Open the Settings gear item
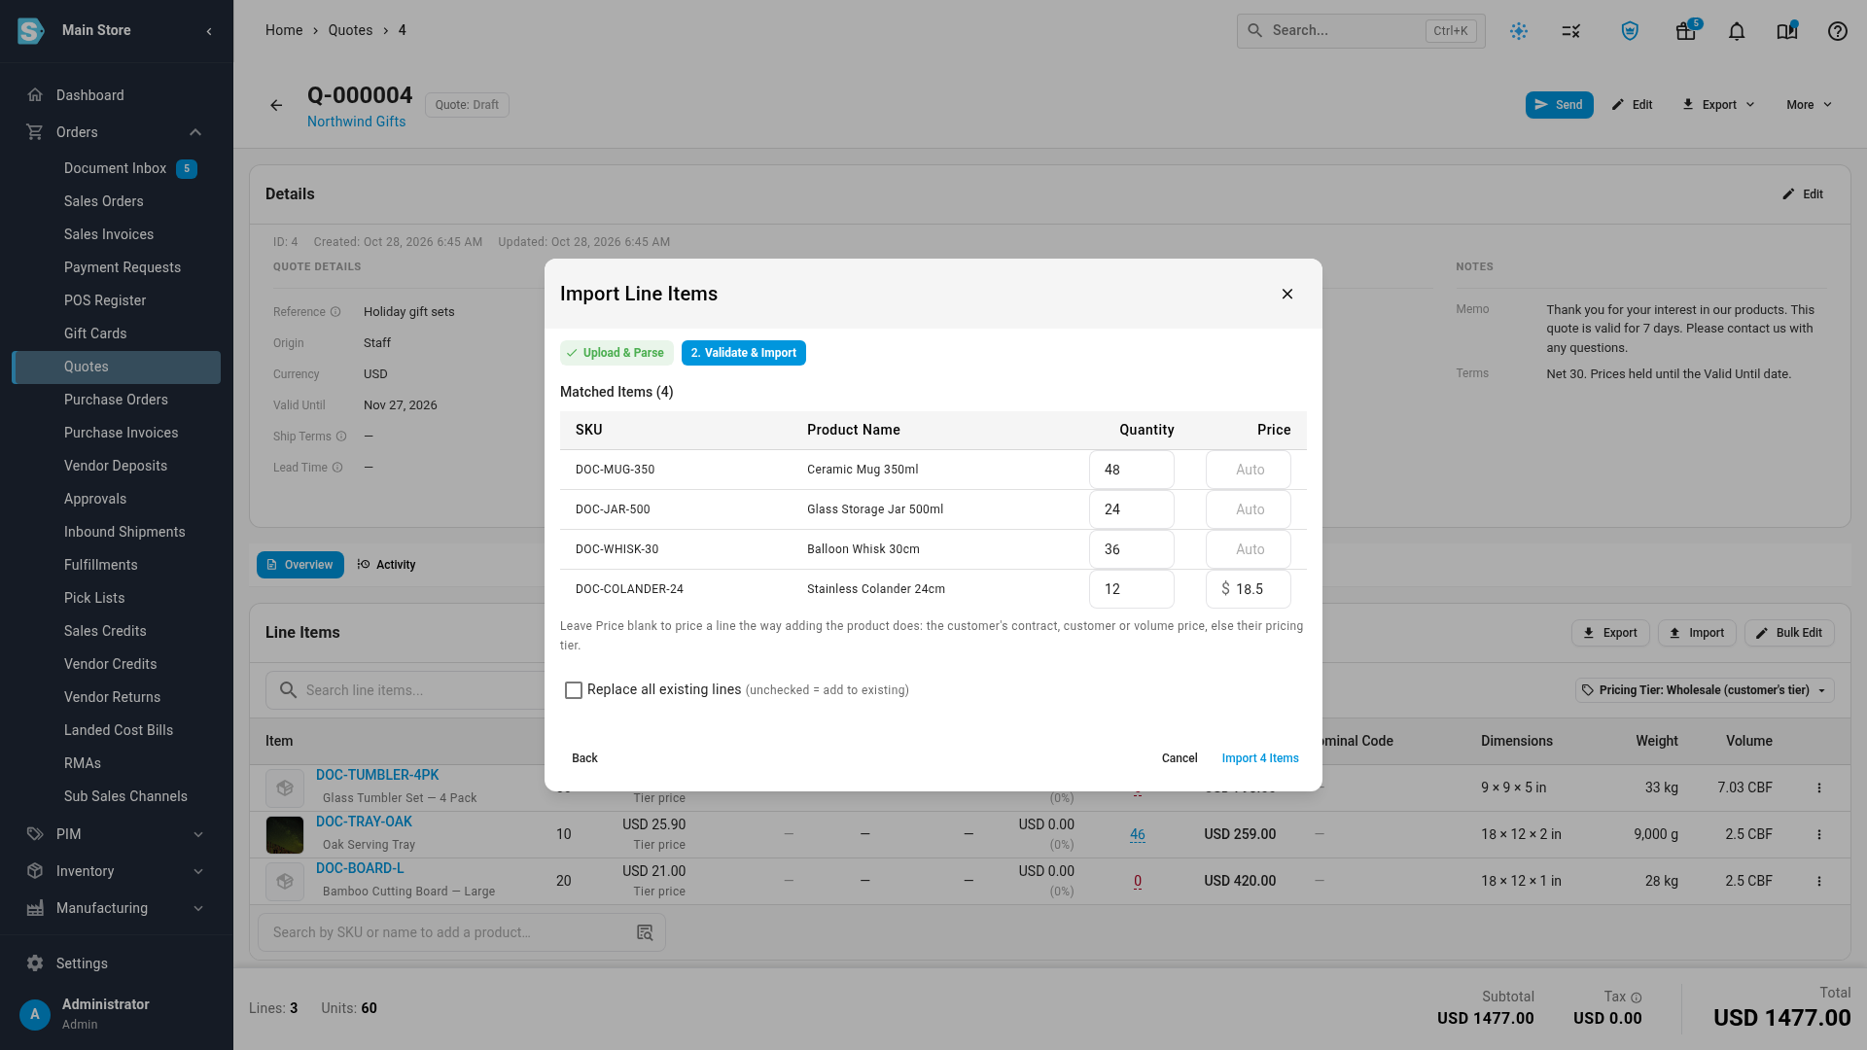1867x1050 pixels. click(35, 963)
